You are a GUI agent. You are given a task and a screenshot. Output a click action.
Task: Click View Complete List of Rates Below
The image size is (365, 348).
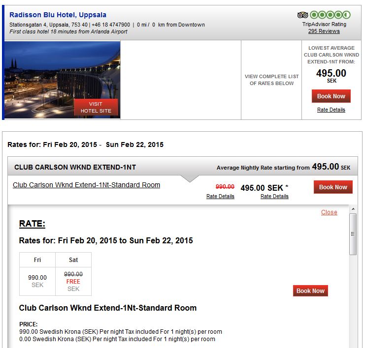271,80
